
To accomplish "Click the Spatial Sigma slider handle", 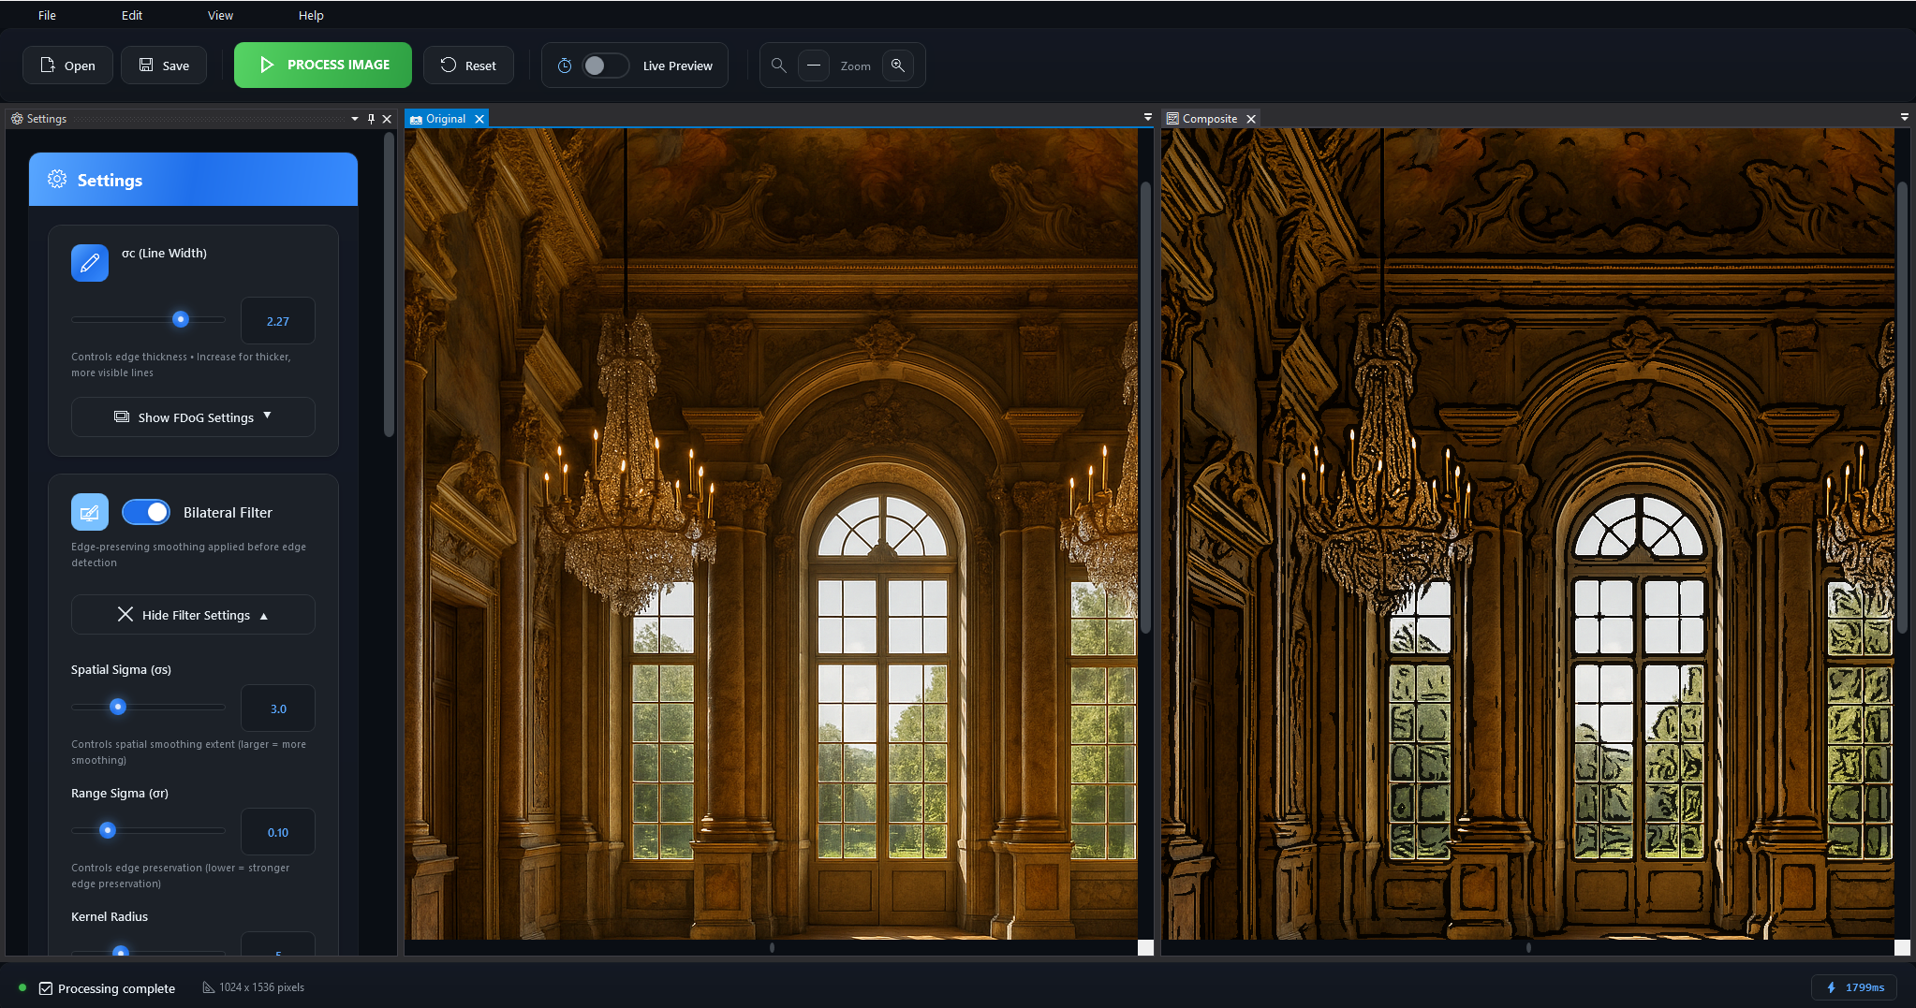I will [x=118, y=707].
